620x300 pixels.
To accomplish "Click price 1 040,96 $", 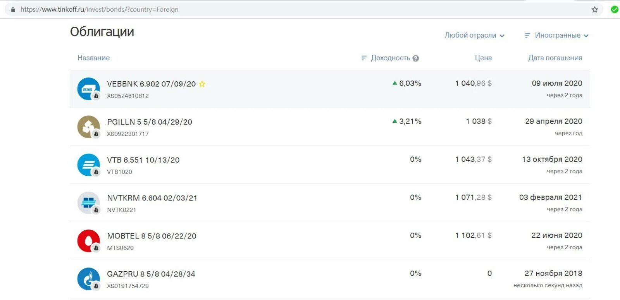I will pos(474,83).
